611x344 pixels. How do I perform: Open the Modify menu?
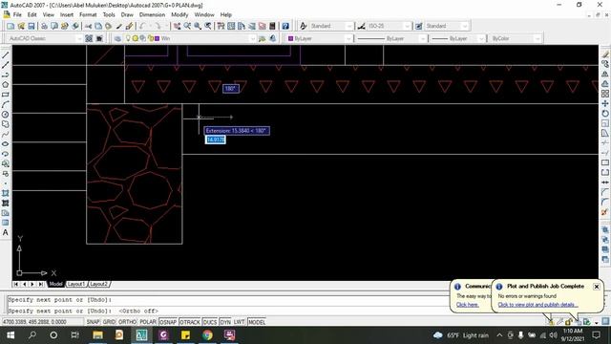tap(179, 14)
